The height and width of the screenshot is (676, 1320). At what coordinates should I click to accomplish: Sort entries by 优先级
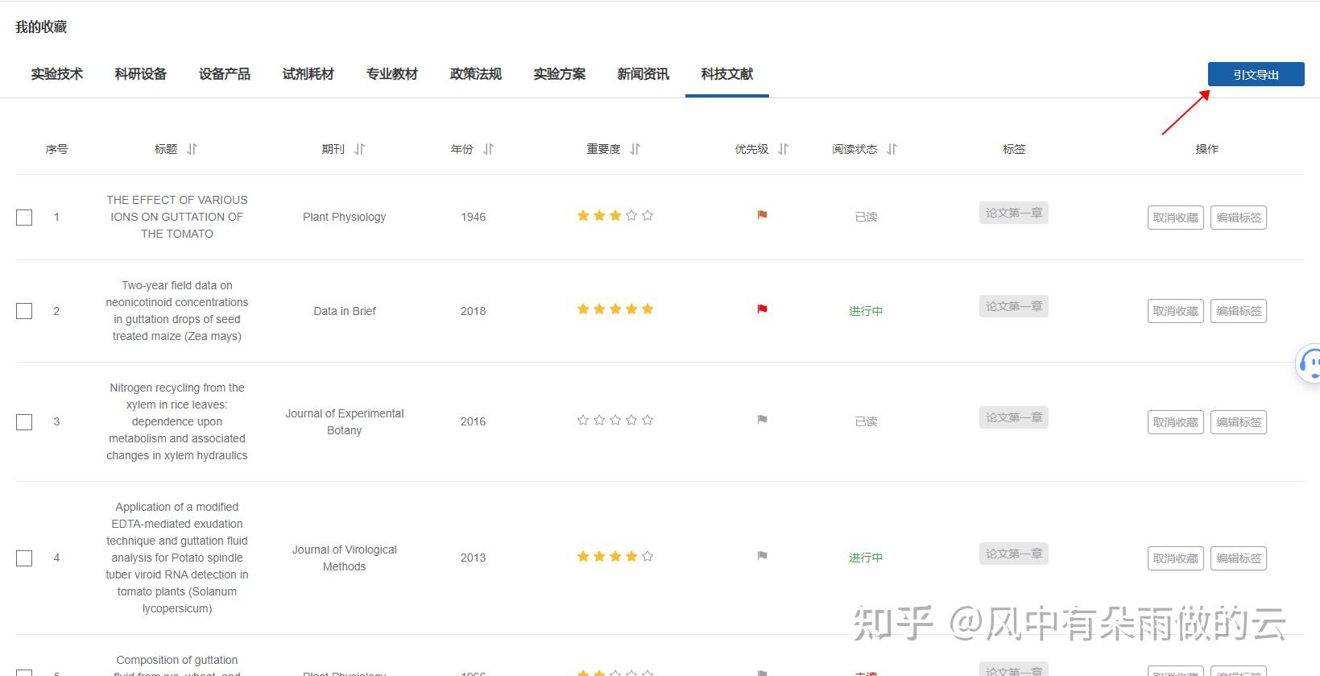(783, 149)
